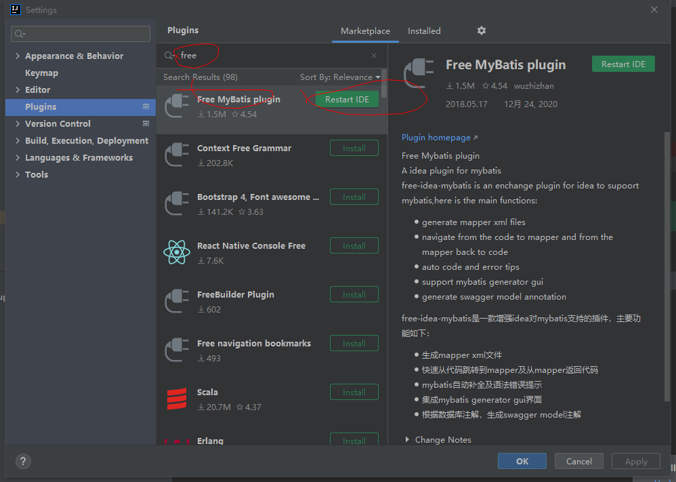Expand the Editor settings node

click(x=18, y=89)
